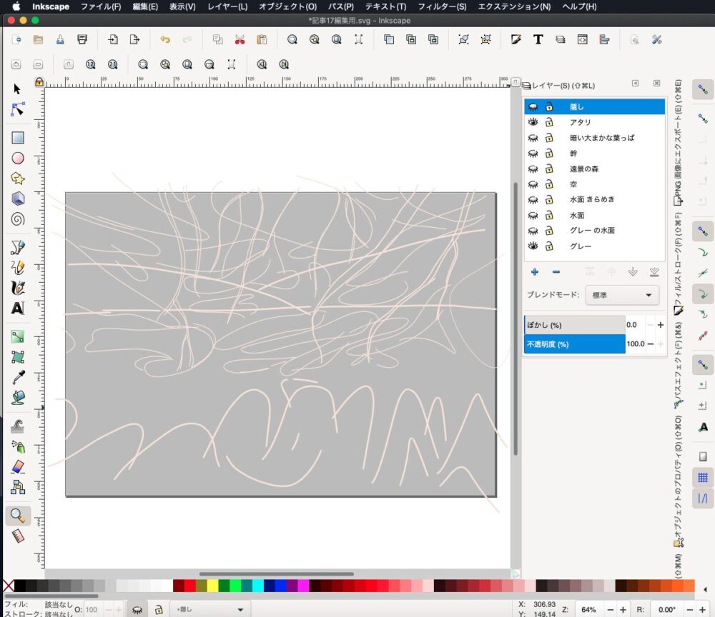Select the Node edit tool
The height and width of the screenshot is (617, 715).
18,109
